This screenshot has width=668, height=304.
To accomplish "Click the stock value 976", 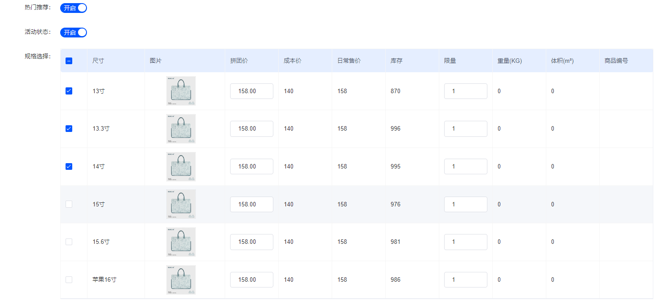I will point(396,204).
